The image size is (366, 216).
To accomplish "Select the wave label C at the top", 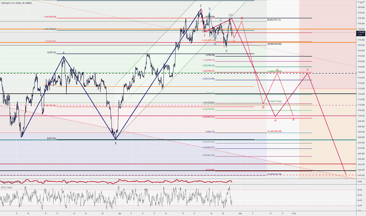I will tap(201, 6).
